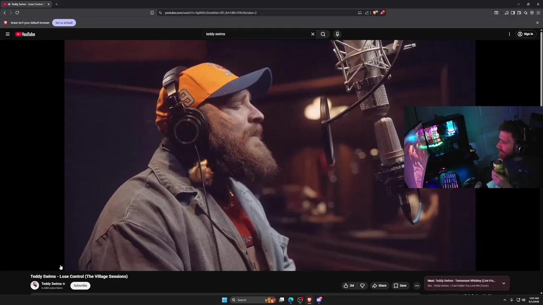Run search with magnifier button
The height and width of the screenshot is (305, 543).
pyautogui.click(x=323, y=34)
